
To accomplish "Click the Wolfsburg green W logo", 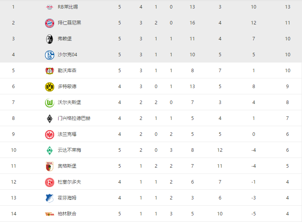I will 50,102.
